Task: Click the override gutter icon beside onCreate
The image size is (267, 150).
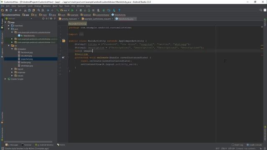Action: coord(63,57)
